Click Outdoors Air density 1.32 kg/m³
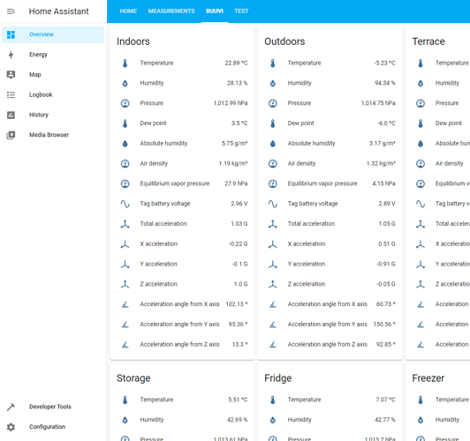The height and width of the screenshot is (441, 470). pos(381,163)
